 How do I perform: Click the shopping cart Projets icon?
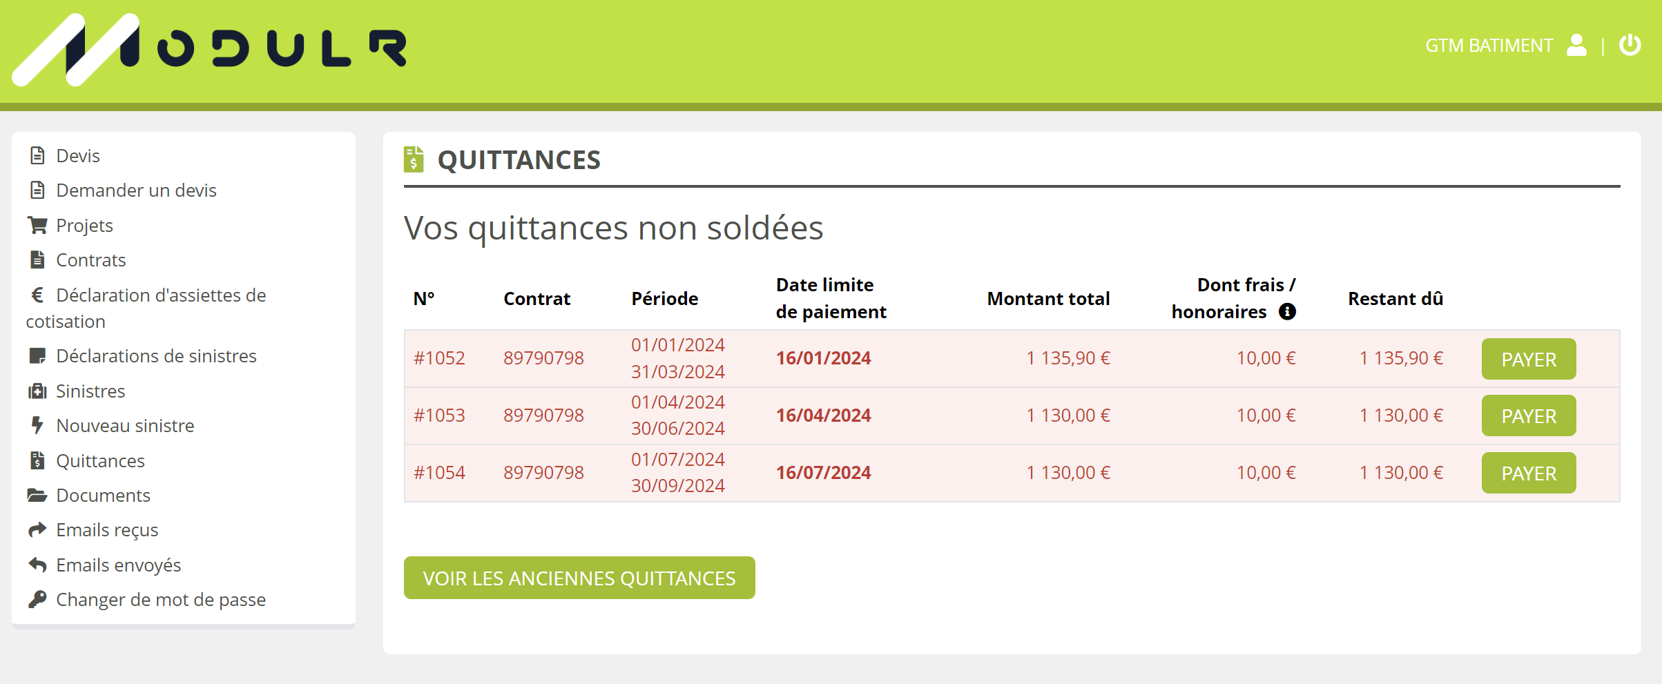tap(37, 225)
